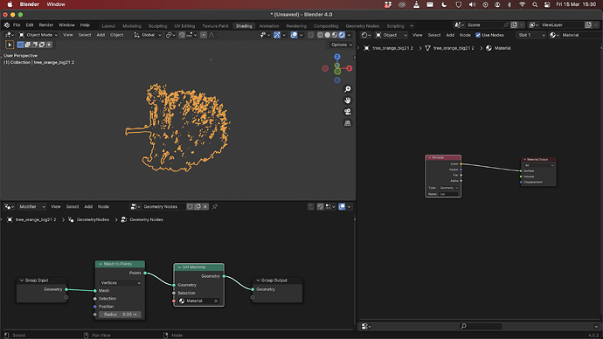The height and width of the screenshot is (339, 603).
Task: Open the viewport Add menu
Action: [100, 35]
